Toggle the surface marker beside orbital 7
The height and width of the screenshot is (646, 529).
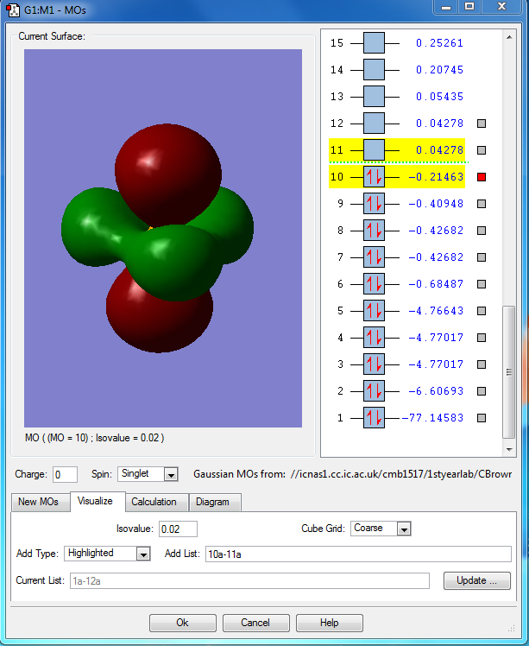tap(482, 257)
